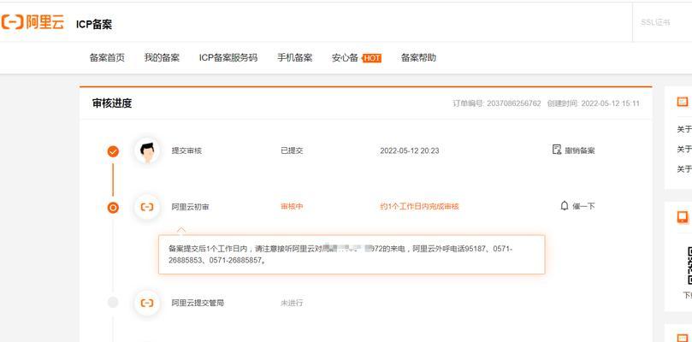Open the 安心备 tab
The image size is (692, 342).
click(x=345, y=58)
